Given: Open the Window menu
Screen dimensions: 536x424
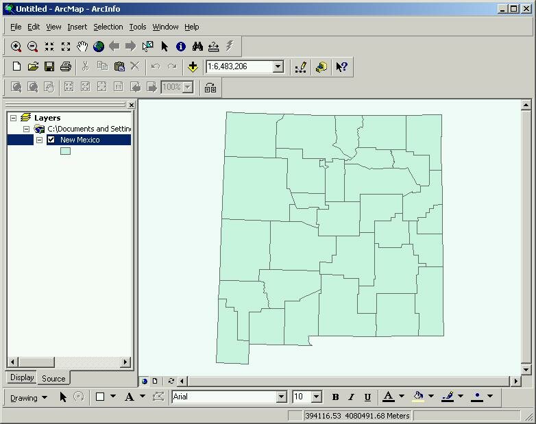Looking at the screenshot, I should pyautogui.click(x=165, y=27).
